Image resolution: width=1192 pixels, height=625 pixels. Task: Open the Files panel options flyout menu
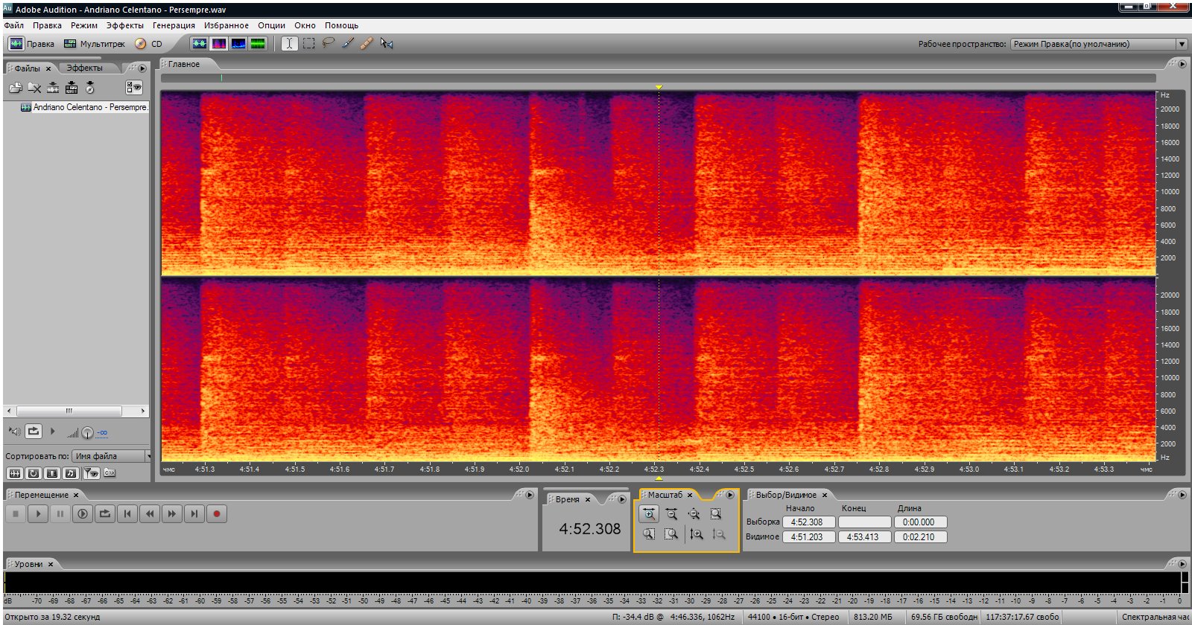[142, 68]
